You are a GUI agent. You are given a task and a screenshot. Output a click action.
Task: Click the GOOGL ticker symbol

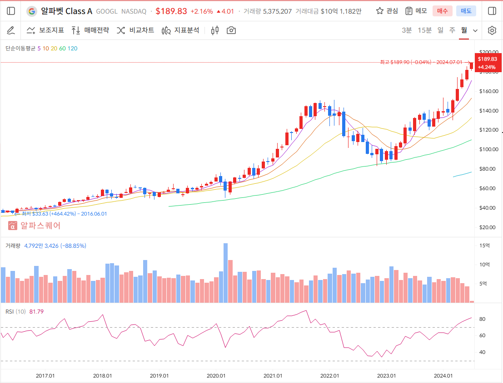107,11
